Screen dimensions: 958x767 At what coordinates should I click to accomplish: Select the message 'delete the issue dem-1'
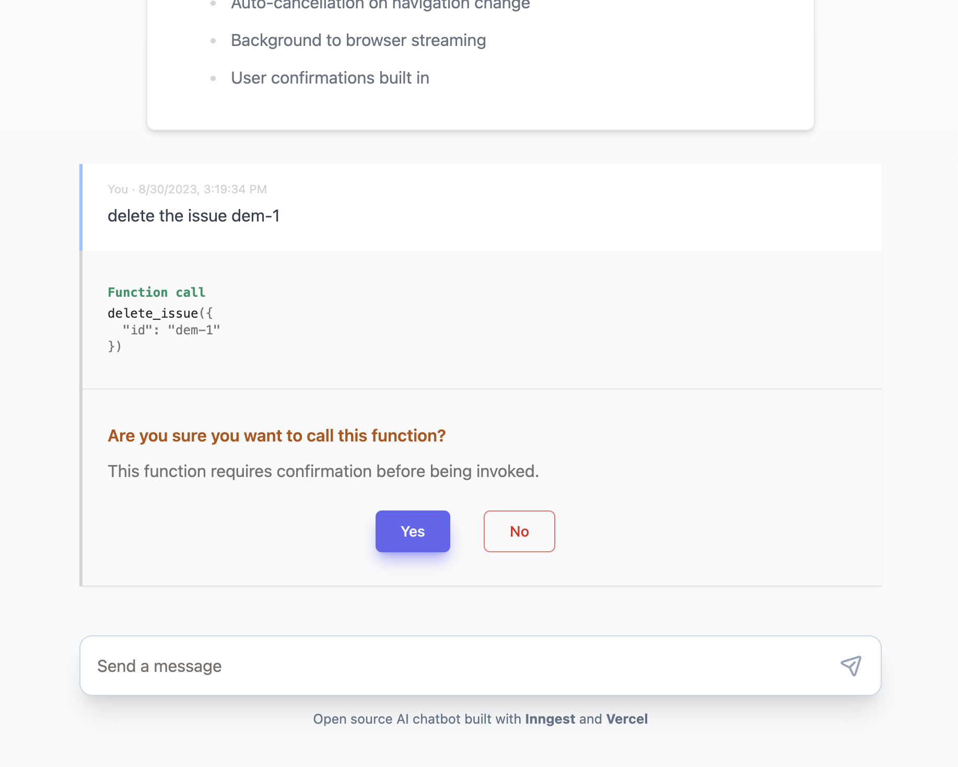click(194, 215)
